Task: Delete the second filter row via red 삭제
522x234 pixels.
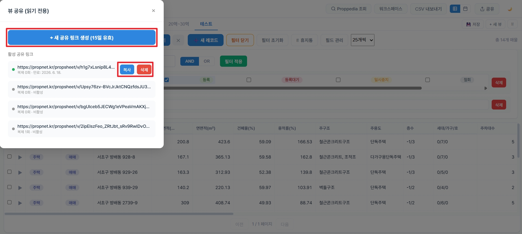Action: (x=499, y=105)
